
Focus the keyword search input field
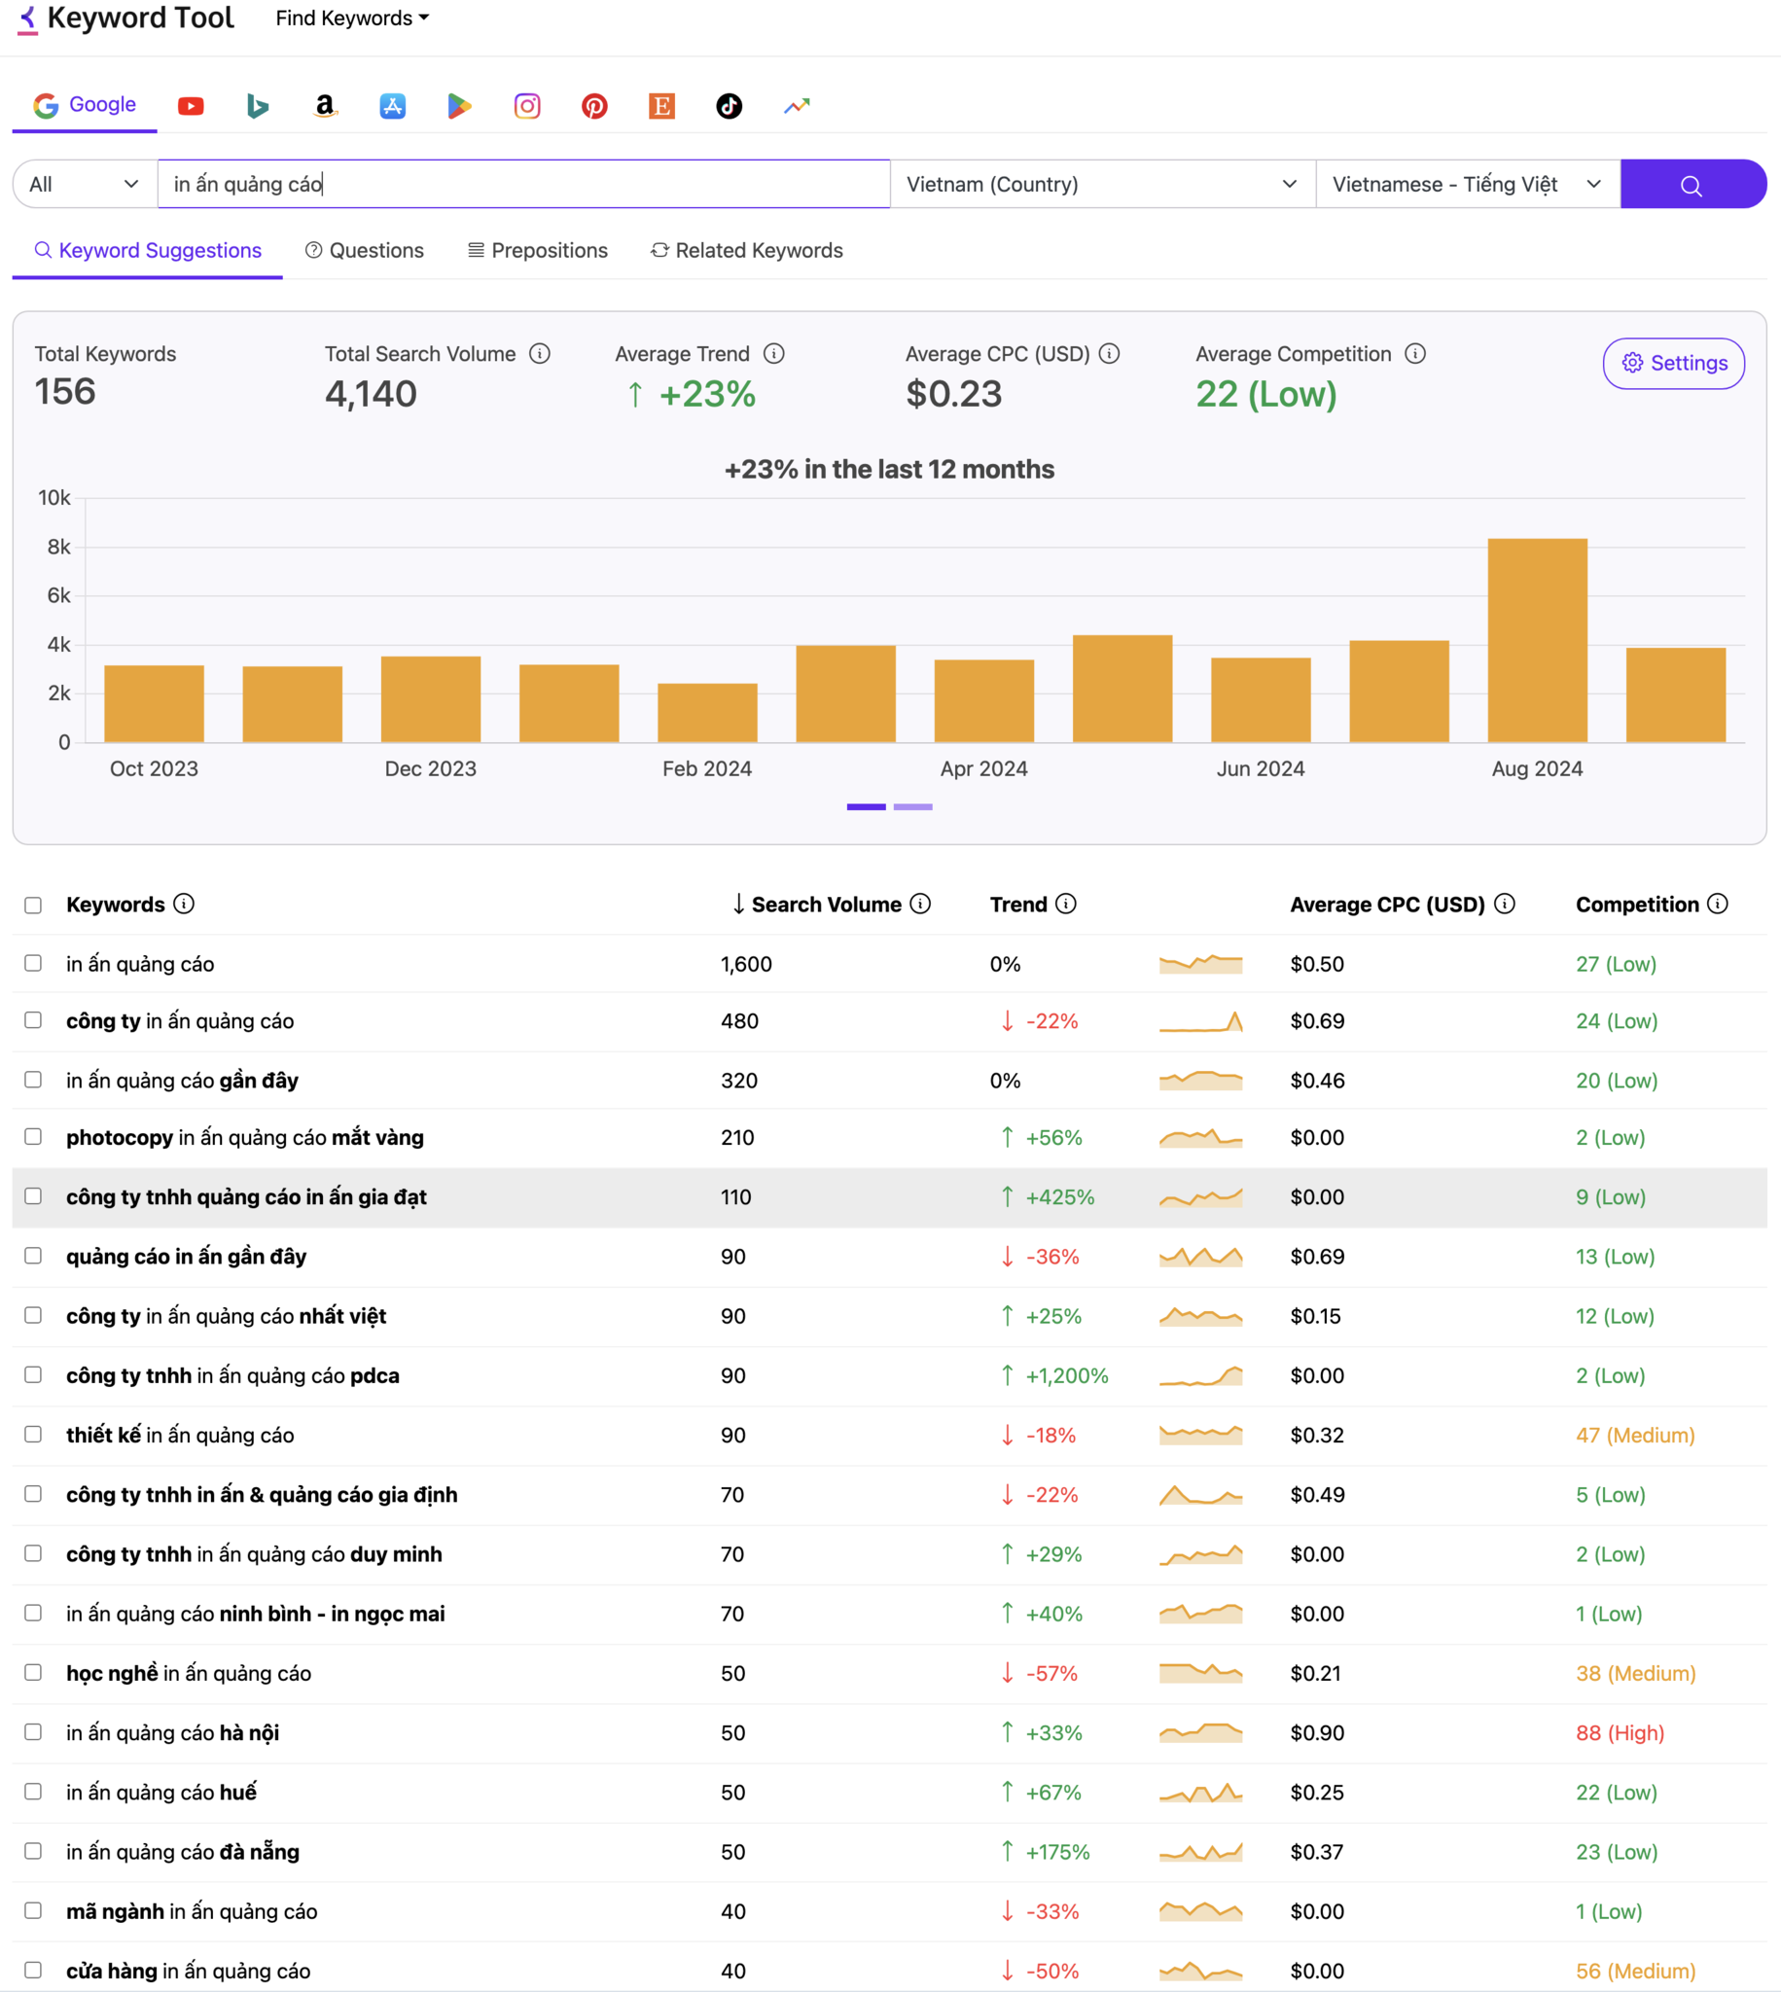[x=523, y=184]
